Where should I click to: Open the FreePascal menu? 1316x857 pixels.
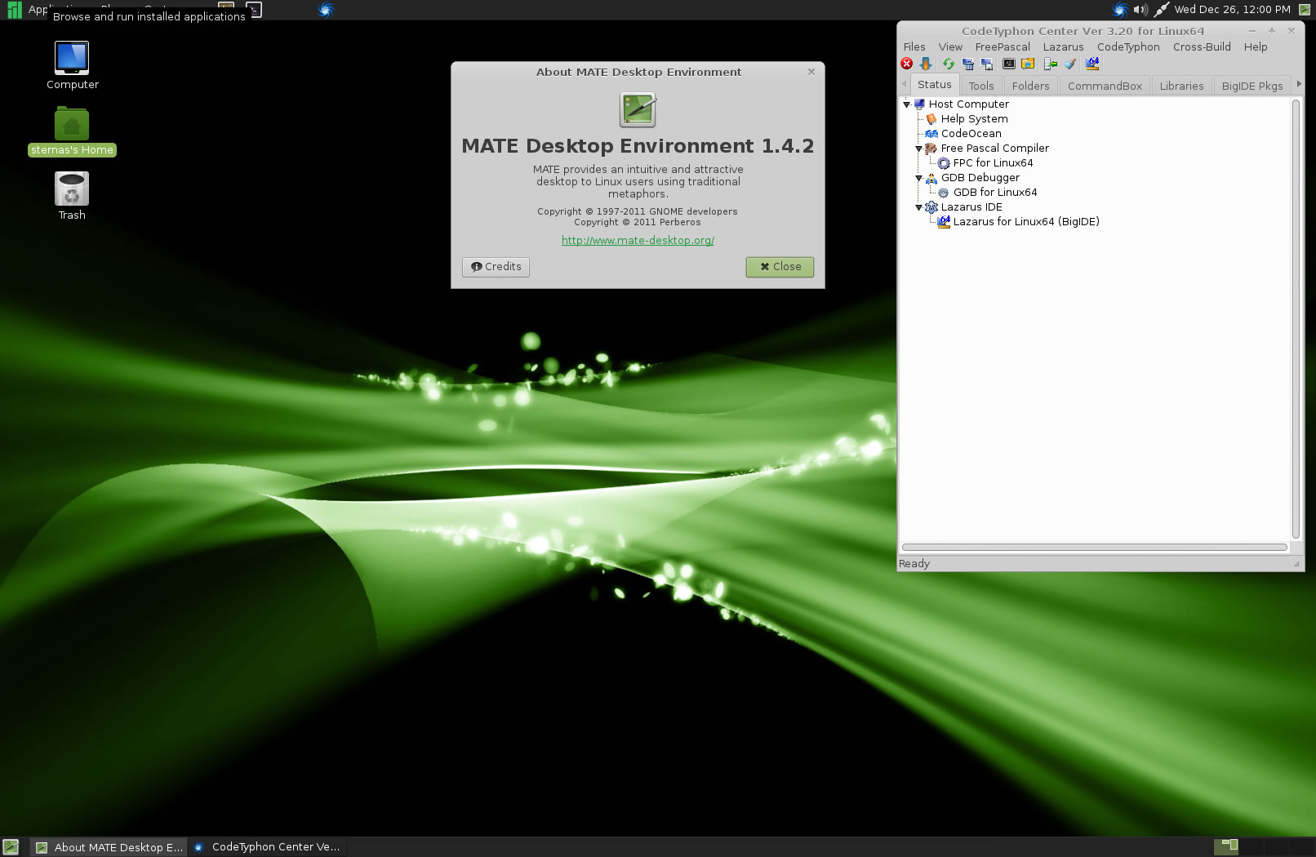[1003, 47]
